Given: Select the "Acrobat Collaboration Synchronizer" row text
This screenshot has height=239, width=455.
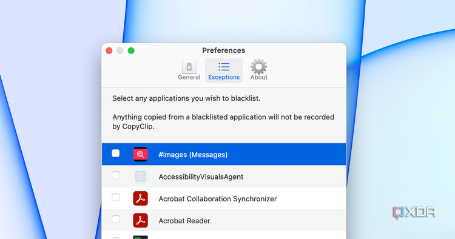Looking at the screenshot, I should 218,199.
